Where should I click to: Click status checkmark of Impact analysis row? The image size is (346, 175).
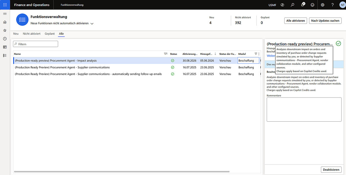(x=172, y=61)
